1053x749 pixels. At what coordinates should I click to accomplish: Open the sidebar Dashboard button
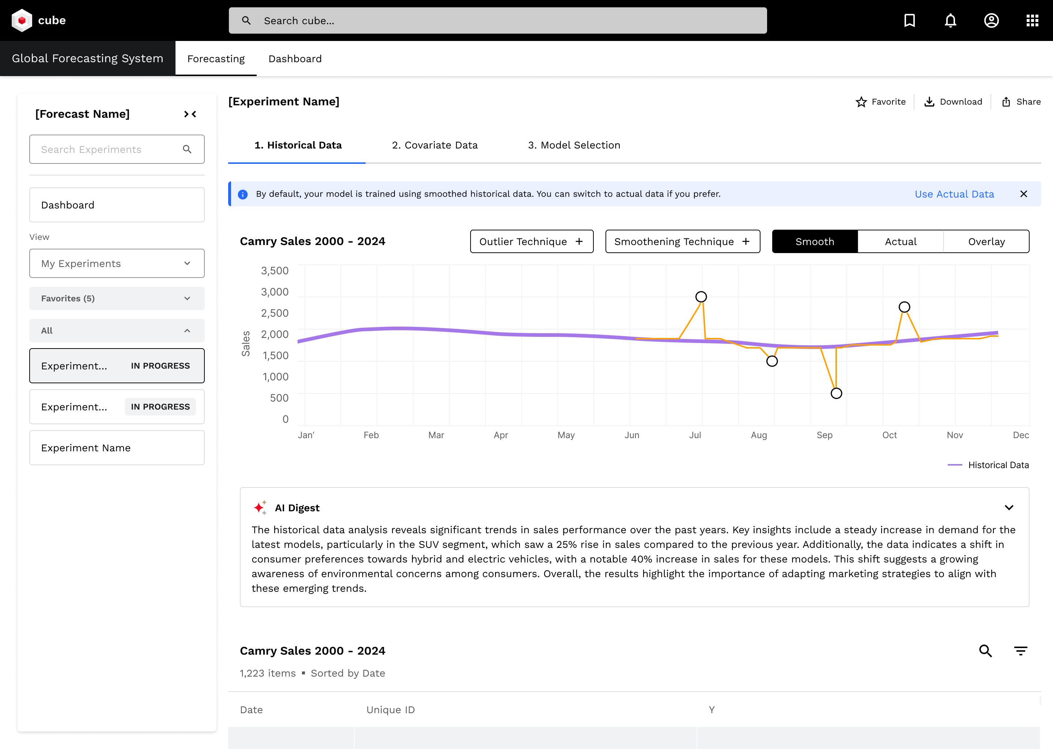pos(117,205)
